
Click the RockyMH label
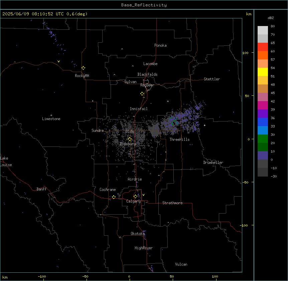coord(82,76)
